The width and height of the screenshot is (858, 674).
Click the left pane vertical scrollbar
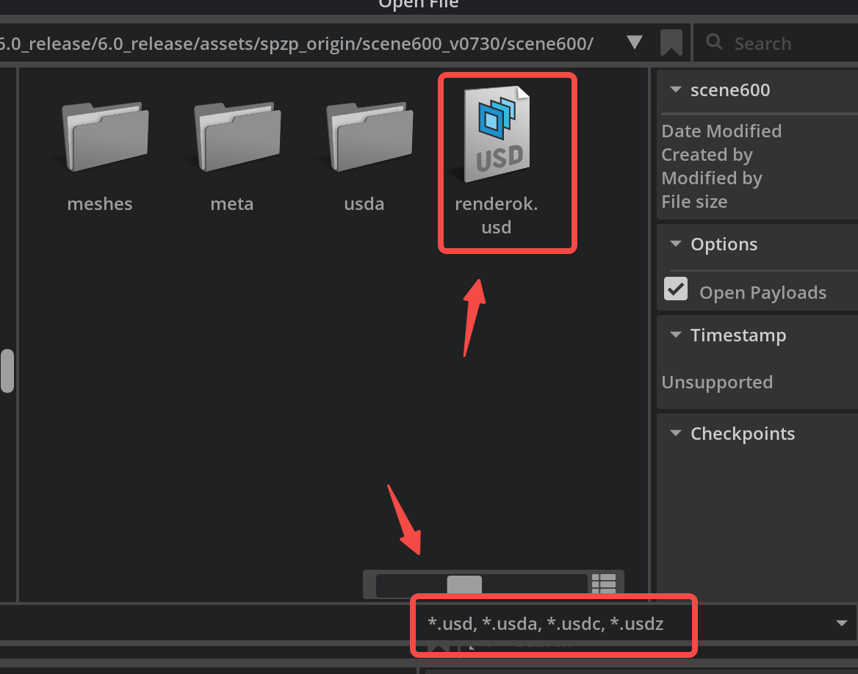pyautogui.click(x=7, y=371)
